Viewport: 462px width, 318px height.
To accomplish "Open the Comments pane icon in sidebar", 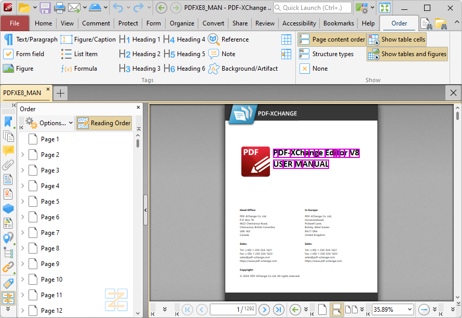I will 8,151.
